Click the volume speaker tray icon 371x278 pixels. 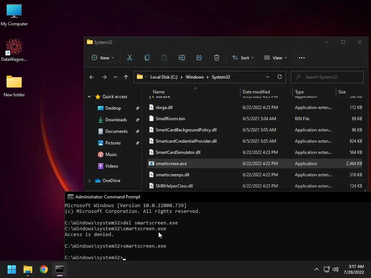[x=335, y=269]
